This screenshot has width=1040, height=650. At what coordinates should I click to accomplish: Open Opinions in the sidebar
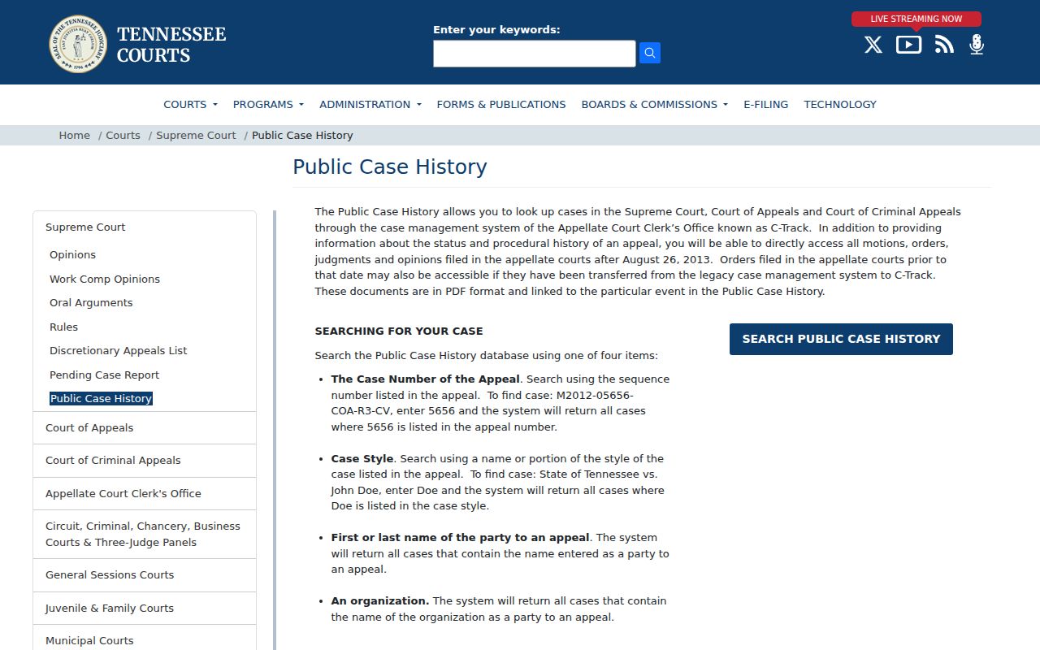pyautogui.click(x=72, y=255)
